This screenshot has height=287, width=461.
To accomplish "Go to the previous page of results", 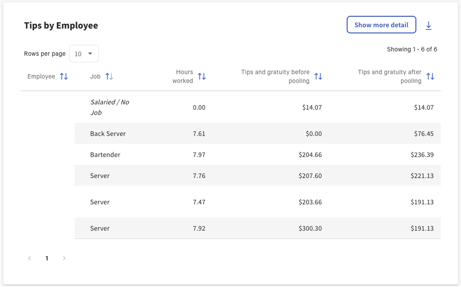I will pyautogui.click(x=29, y=258).
